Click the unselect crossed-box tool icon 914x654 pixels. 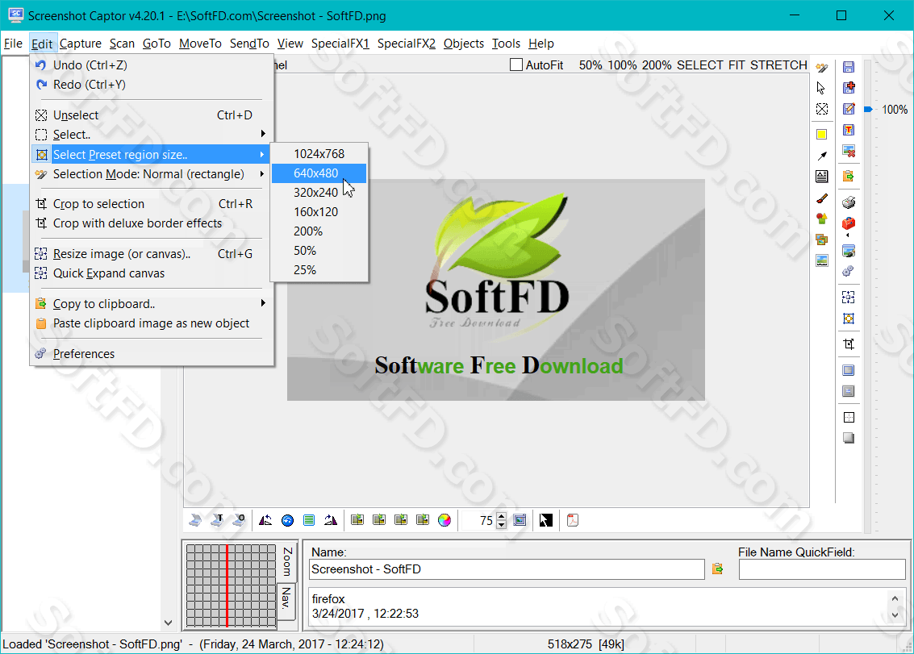coord(822,109)
